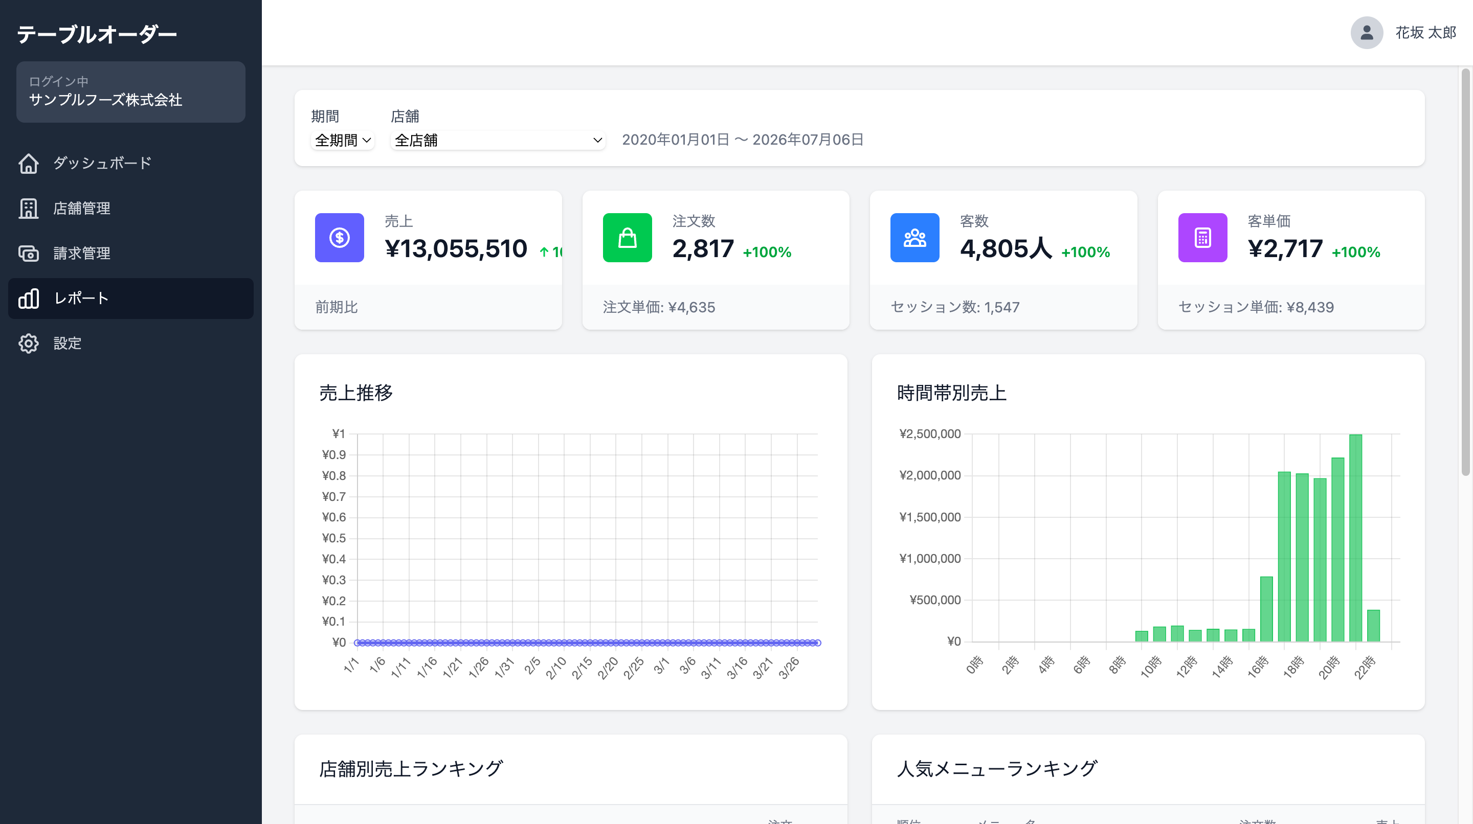Go to ダッシュボード menu item
Image resolution: width=1473 pixels, height=824 pixels.
pyautogui.click(x=131, y=164)
